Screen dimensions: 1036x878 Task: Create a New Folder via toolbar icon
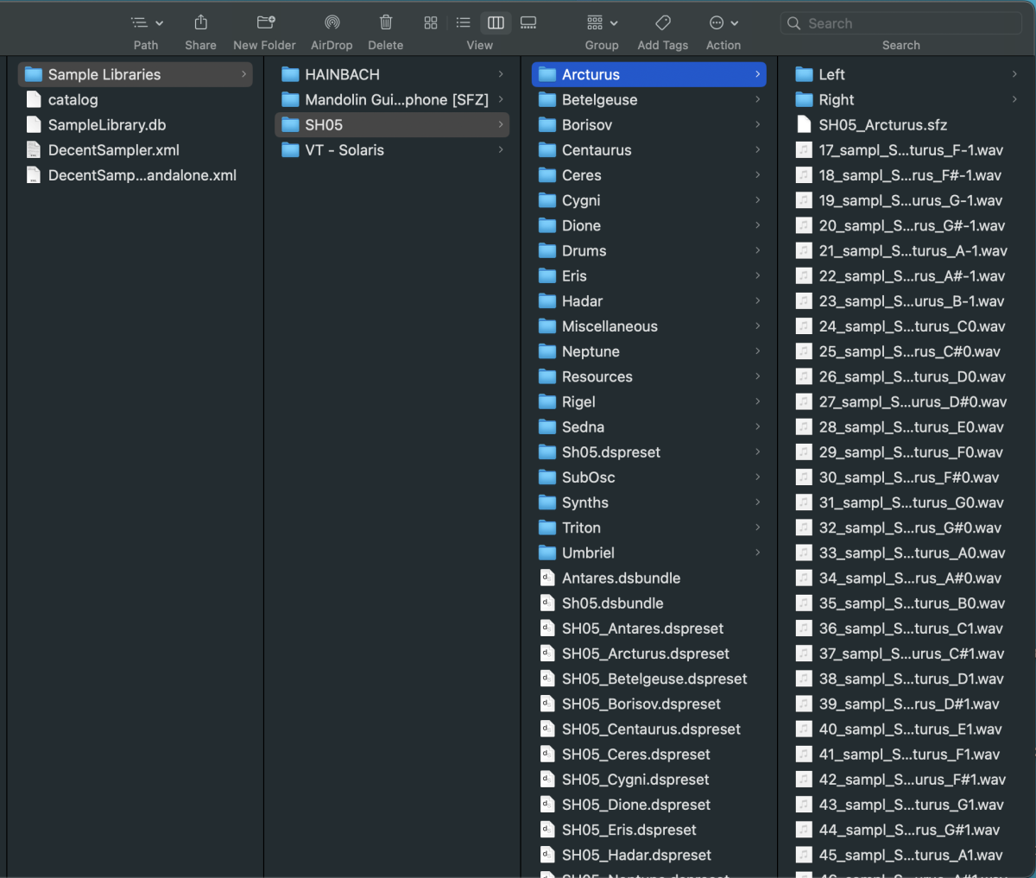266,22
